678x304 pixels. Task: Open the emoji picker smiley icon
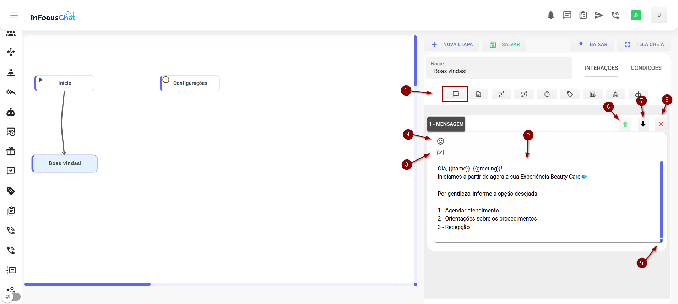tap(440, 141)
